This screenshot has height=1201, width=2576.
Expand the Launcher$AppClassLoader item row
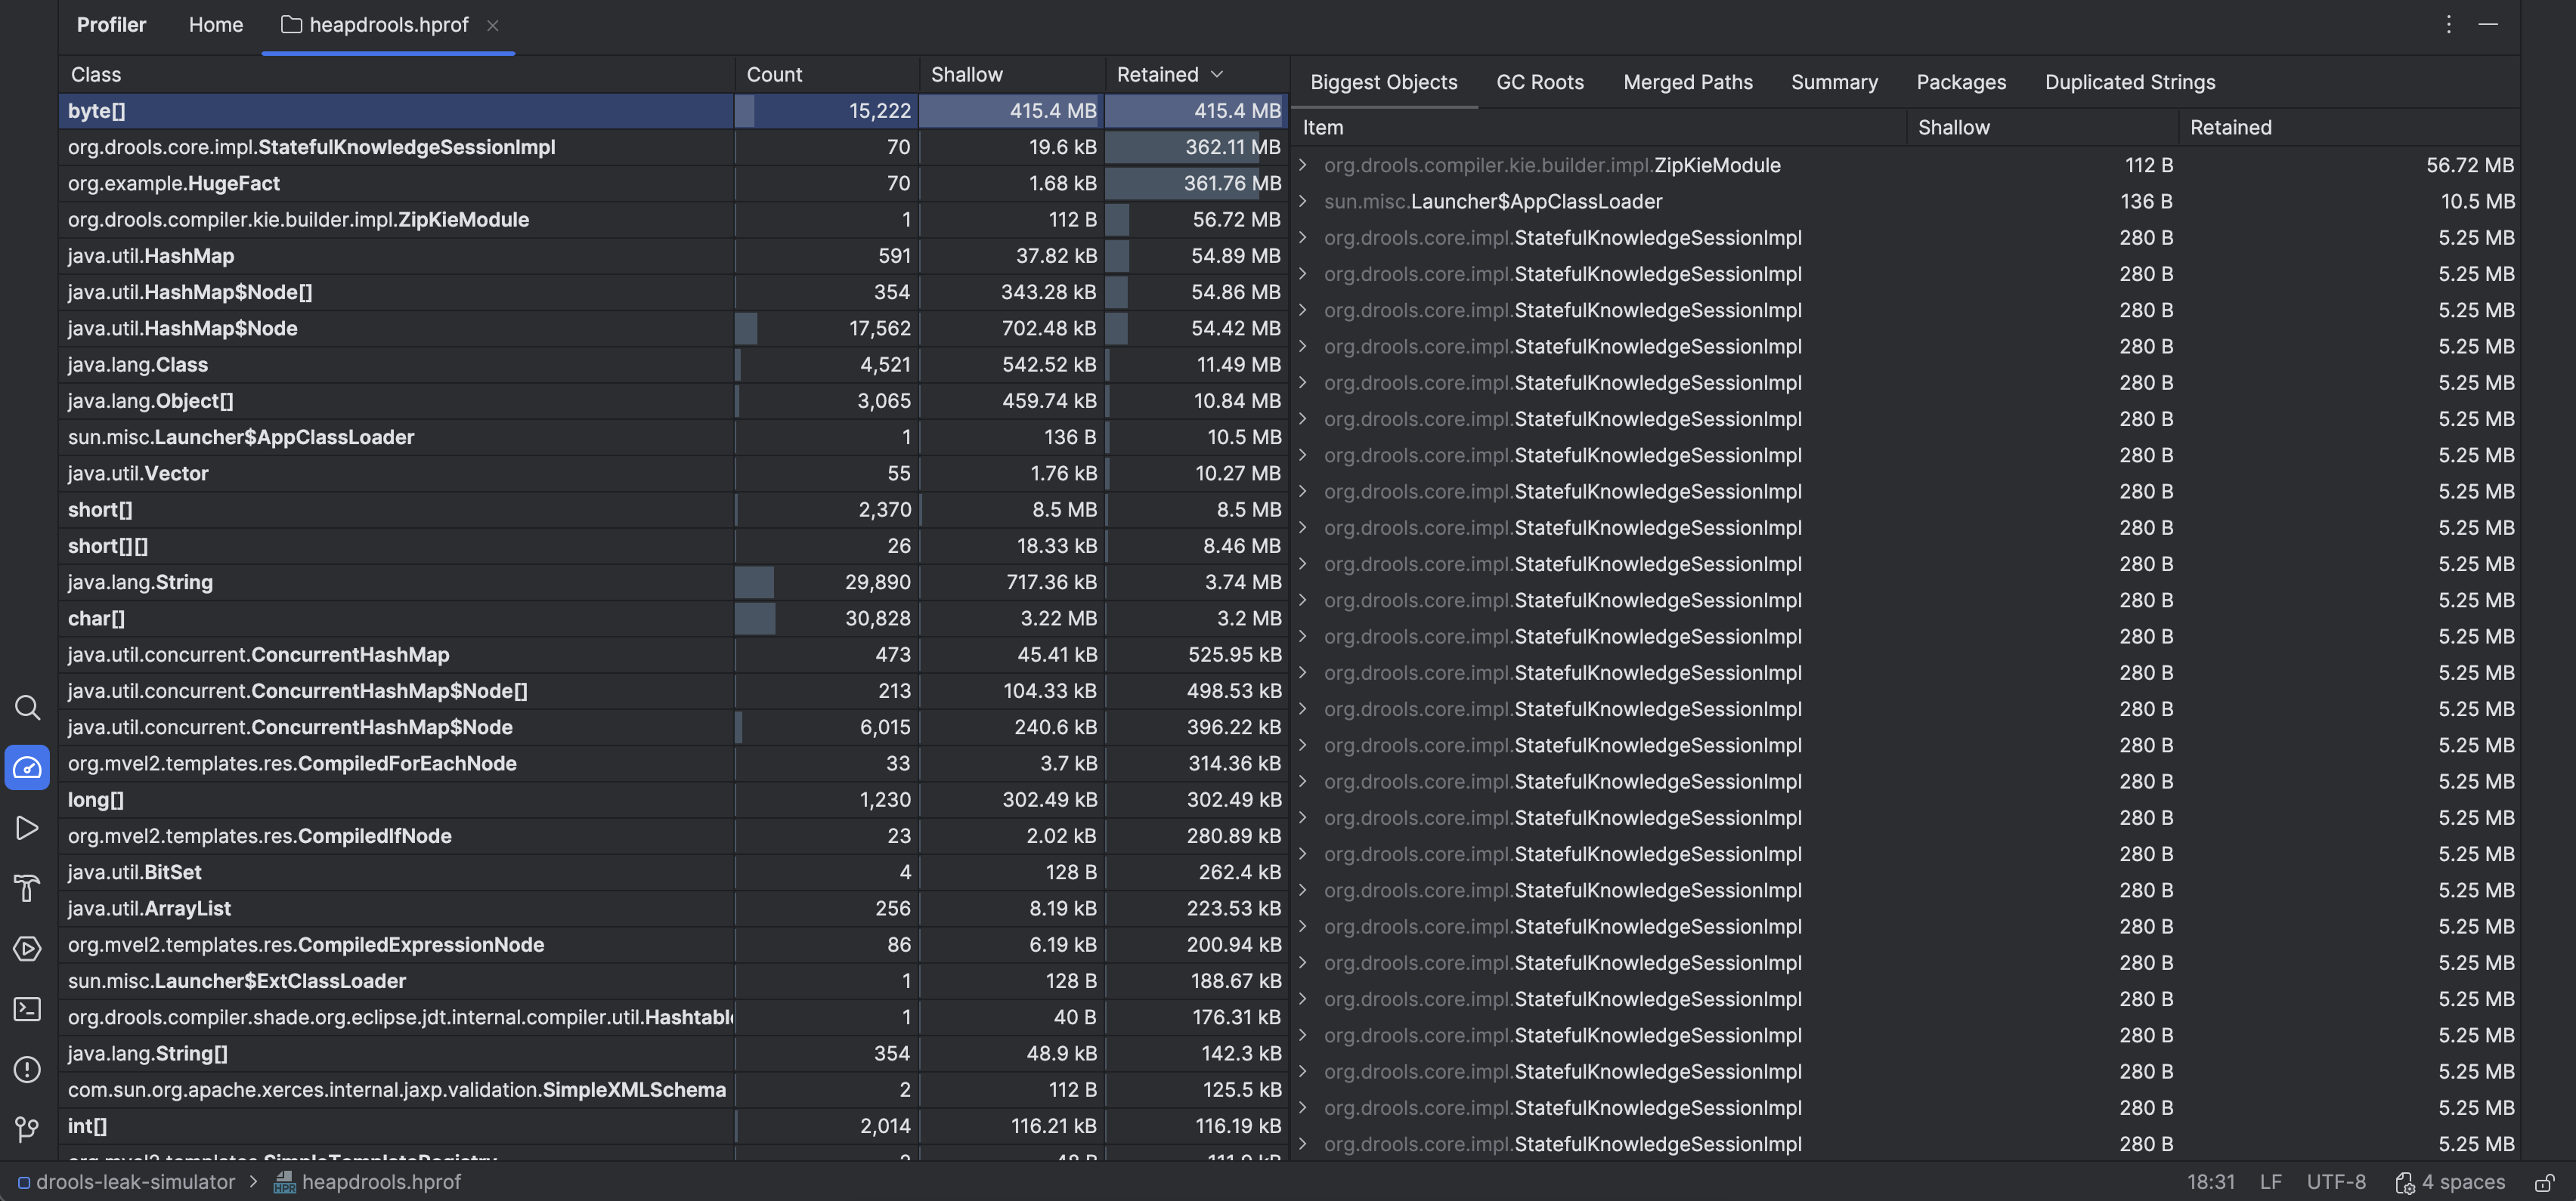click(1302, 201)
